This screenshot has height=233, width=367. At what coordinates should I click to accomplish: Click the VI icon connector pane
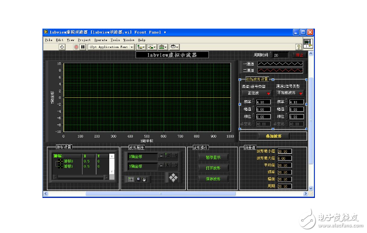(308, 43)
